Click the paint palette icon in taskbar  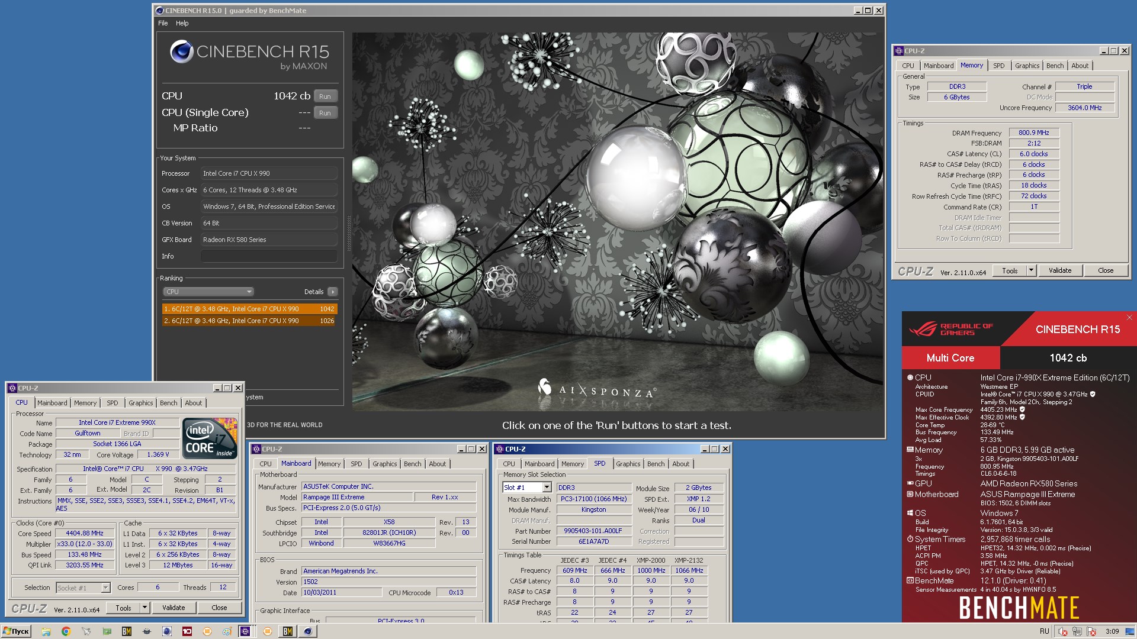coord(227,631)
